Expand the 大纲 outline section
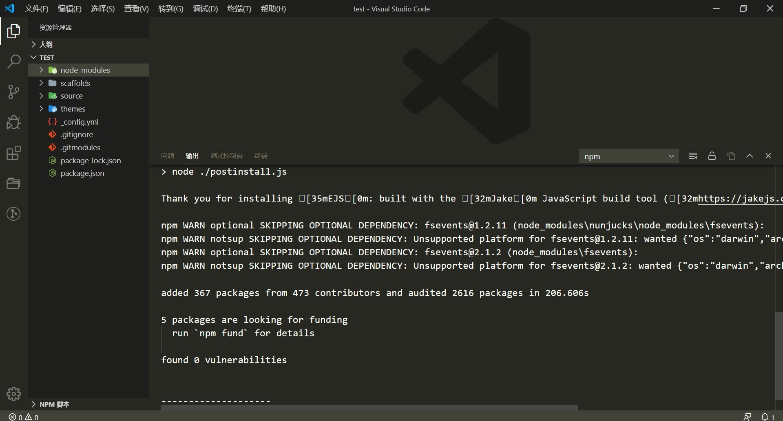Screen dimensions: 783x421 point(88,44)
